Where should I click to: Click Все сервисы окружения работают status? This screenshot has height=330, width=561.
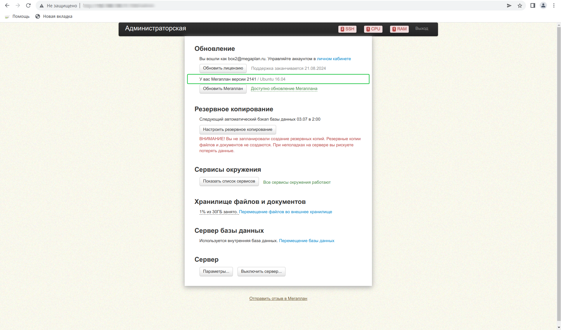click(x=297, y=182)
